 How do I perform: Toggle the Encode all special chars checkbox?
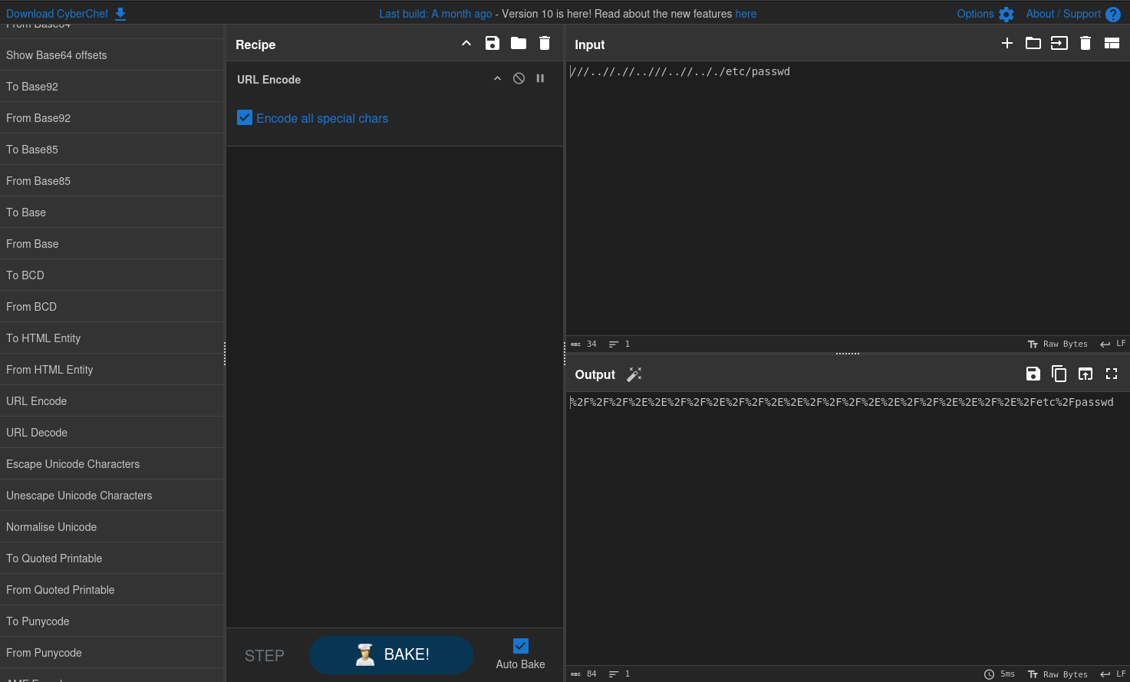coord(245,118)
